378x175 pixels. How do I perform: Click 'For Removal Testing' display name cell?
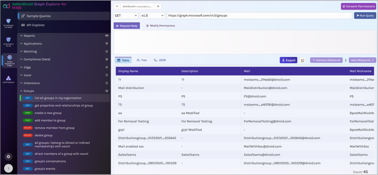(x=134, y=121)
